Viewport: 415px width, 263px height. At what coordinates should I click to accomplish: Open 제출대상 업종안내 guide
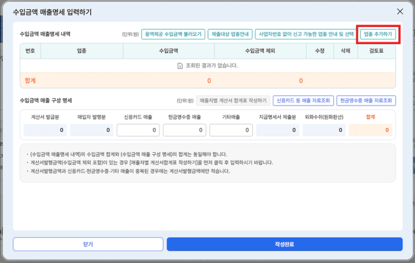point(230,35)
